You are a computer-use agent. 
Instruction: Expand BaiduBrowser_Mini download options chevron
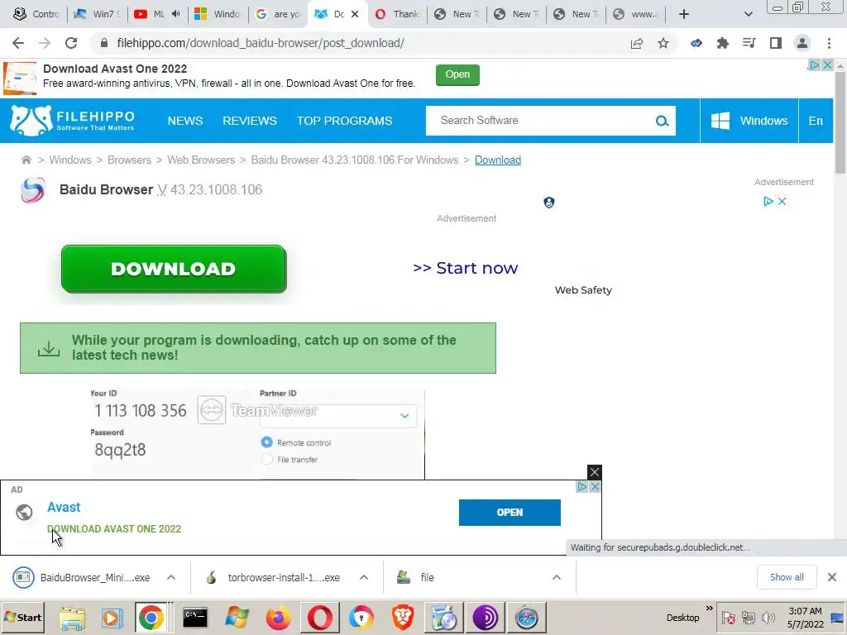click(171, 577)
